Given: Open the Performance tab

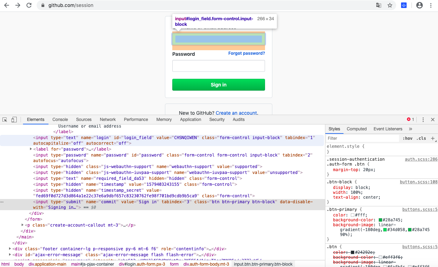Looking at the screenshot, I should click(136, 120).
